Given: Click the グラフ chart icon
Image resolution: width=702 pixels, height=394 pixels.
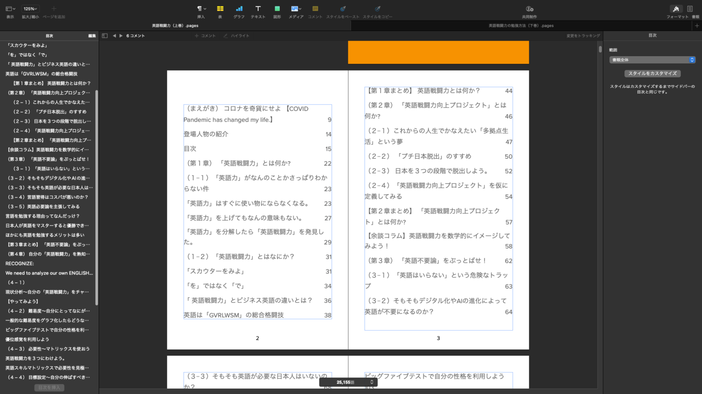Looking at the screenshot, I should tap(239, 9).
